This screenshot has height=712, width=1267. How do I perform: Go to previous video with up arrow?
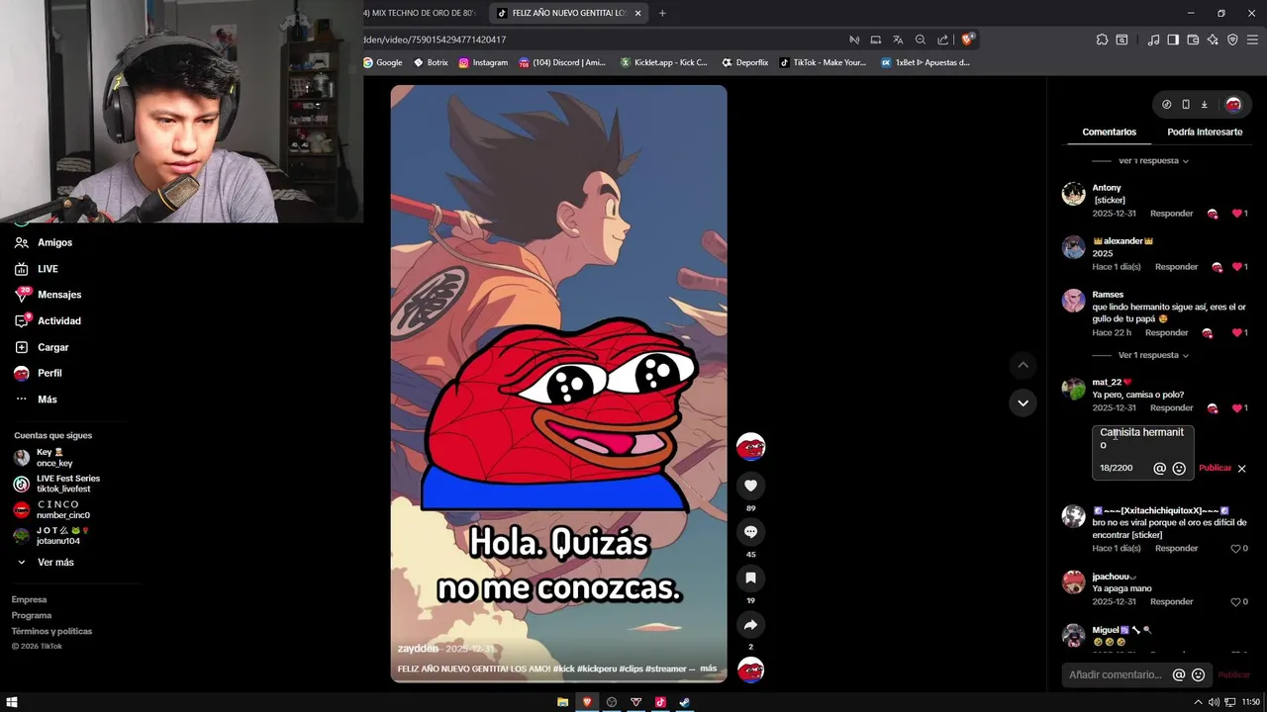tap(1023, 365)
